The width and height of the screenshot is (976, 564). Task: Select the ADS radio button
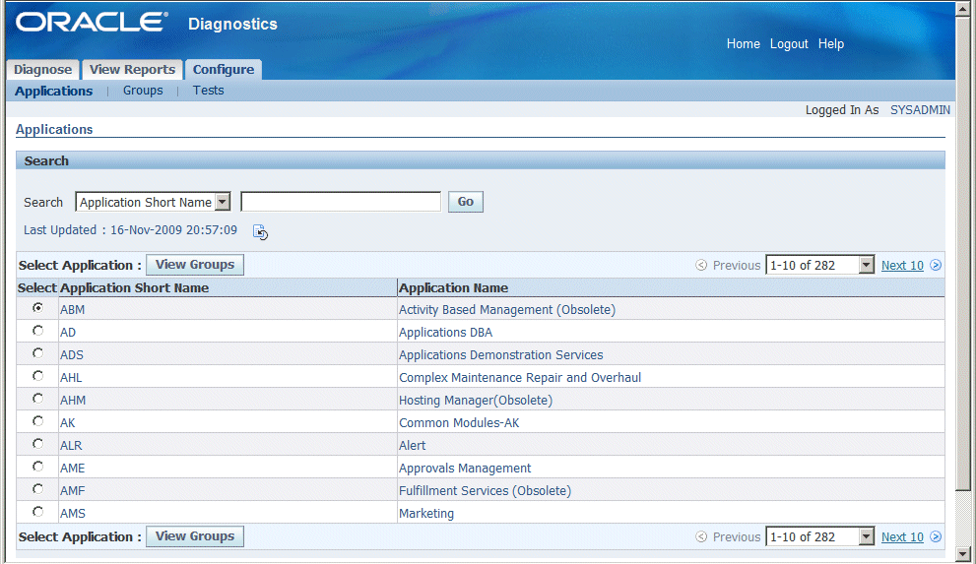[38, 353]
